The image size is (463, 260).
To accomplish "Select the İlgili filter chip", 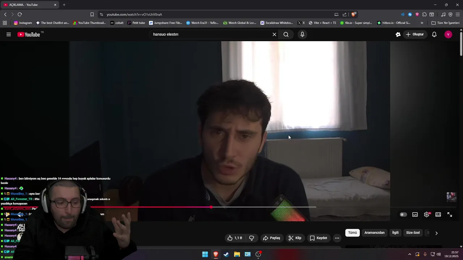I will 395,233.
